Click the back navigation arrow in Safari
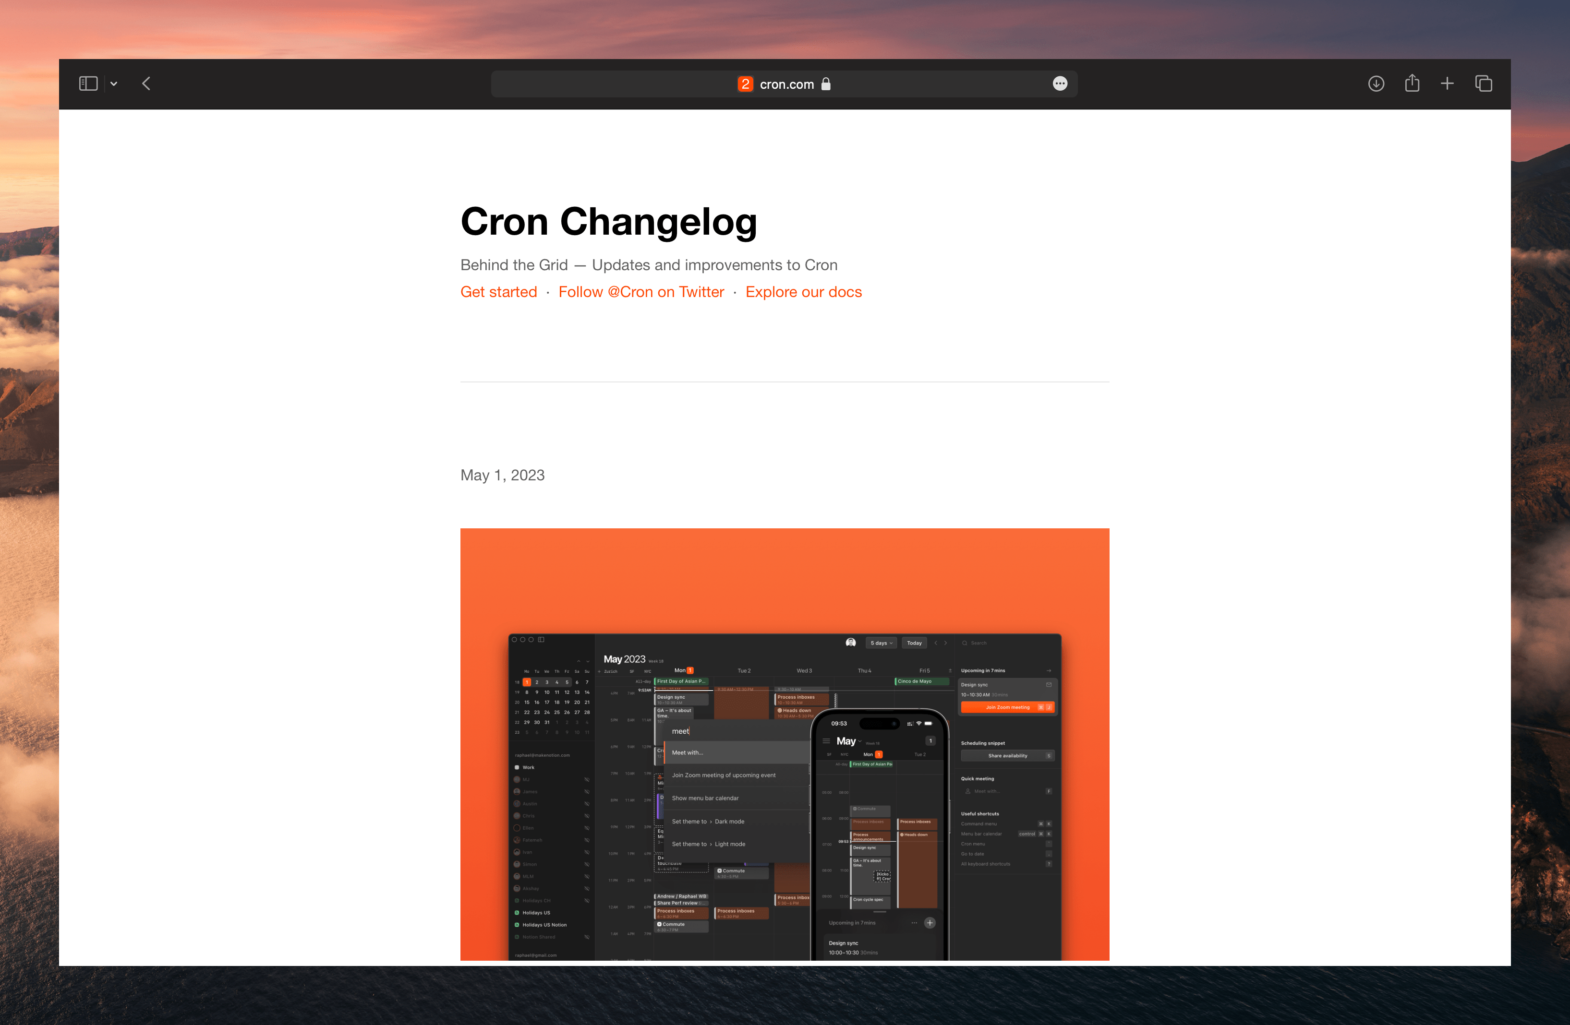 tap(146, 83)
